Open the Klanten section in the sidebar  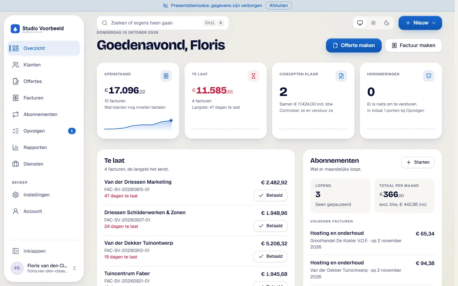(44, 65)
